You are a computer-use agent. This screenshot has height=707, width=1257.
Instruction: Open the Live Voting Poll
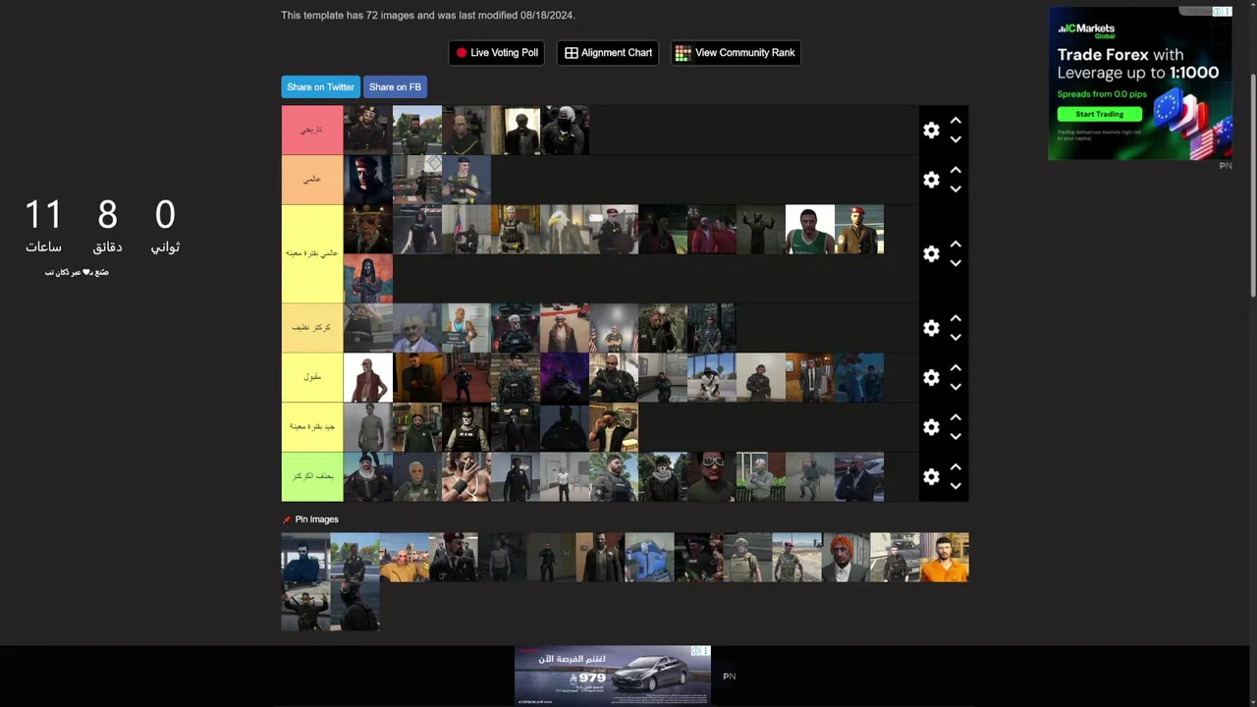pyautogui.click(x=496, y=53)
